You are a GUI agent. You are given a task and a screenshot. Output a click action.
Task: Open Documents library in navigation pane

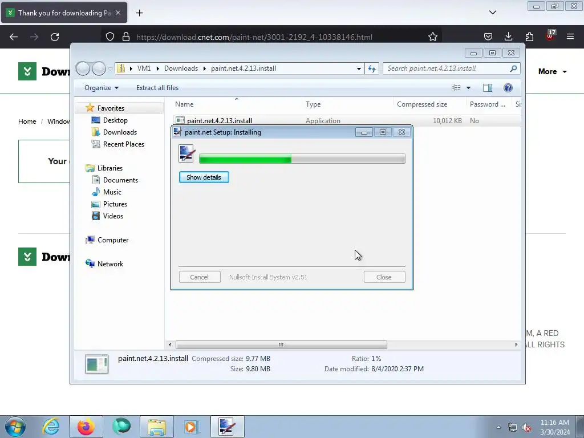pyautogui.click(x=120, y=180)
